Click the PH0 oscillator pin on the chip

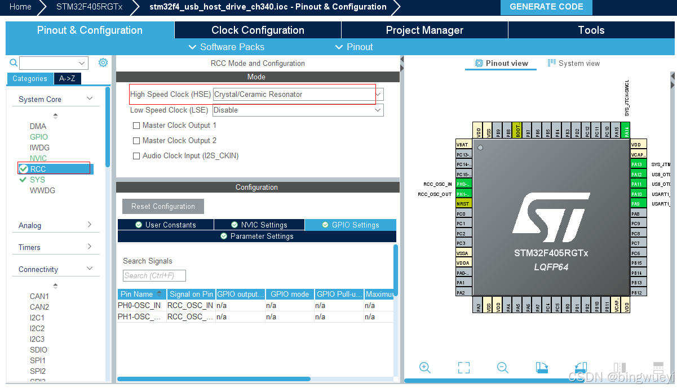tap(463, 184)
